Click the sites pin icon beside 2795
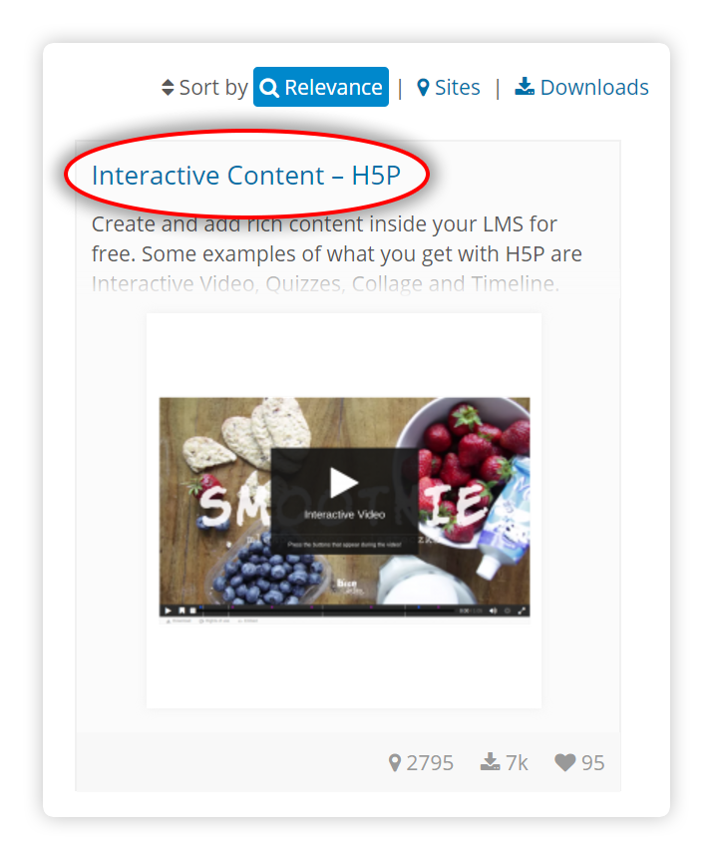Viewport: 722px width, 862px height. (395, 763)
